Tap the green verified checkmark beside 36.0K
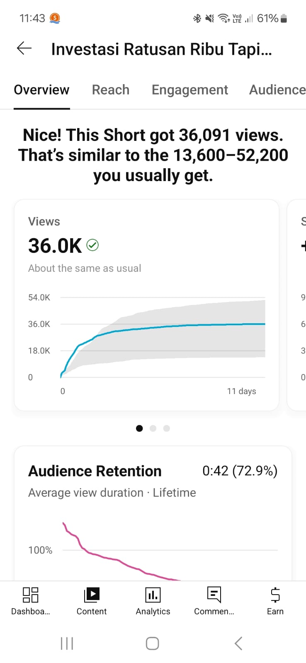Image resolution: width=306 pixels, height=663 pixels. click(x=92, y=245)
